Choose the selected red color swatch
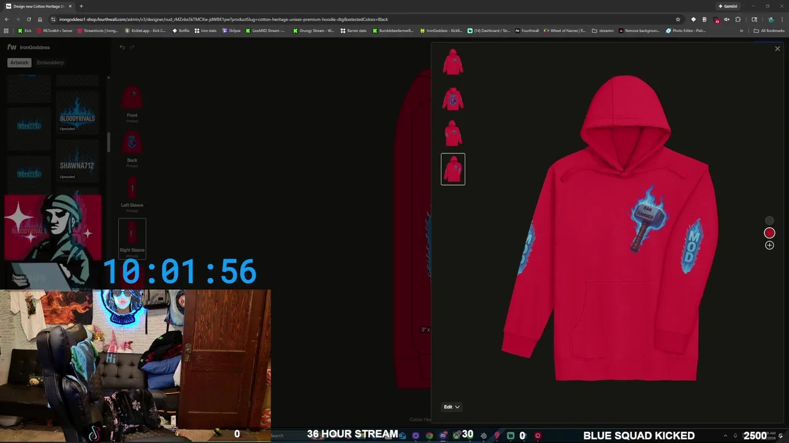The image size is (789, 443). point(769,233)
